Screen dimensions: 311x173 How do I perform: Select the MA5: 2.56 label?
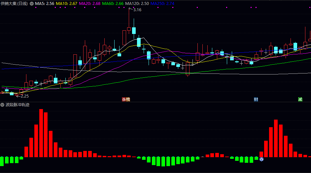pyautogui.click(x=45, y=4)
